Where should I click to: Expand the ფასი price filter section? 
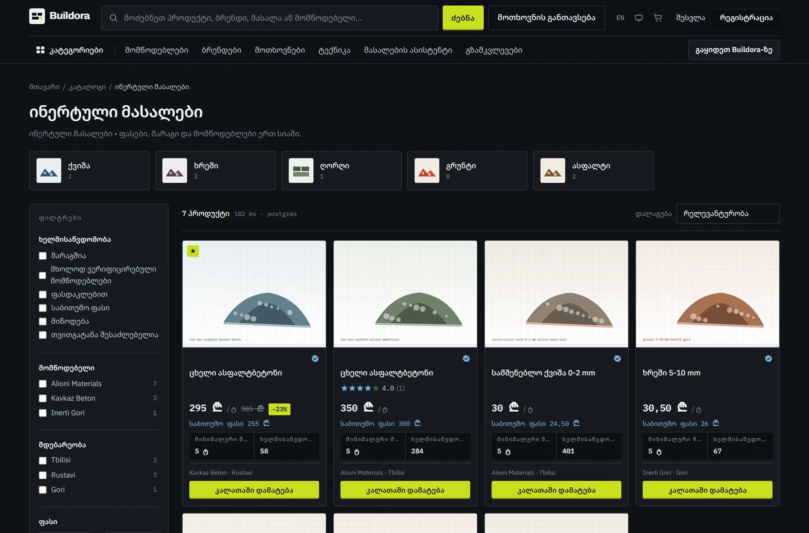click(48, 522)
